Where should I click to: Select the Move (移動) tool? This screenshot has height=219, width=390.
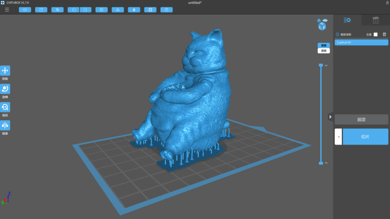tap(5, 71)
